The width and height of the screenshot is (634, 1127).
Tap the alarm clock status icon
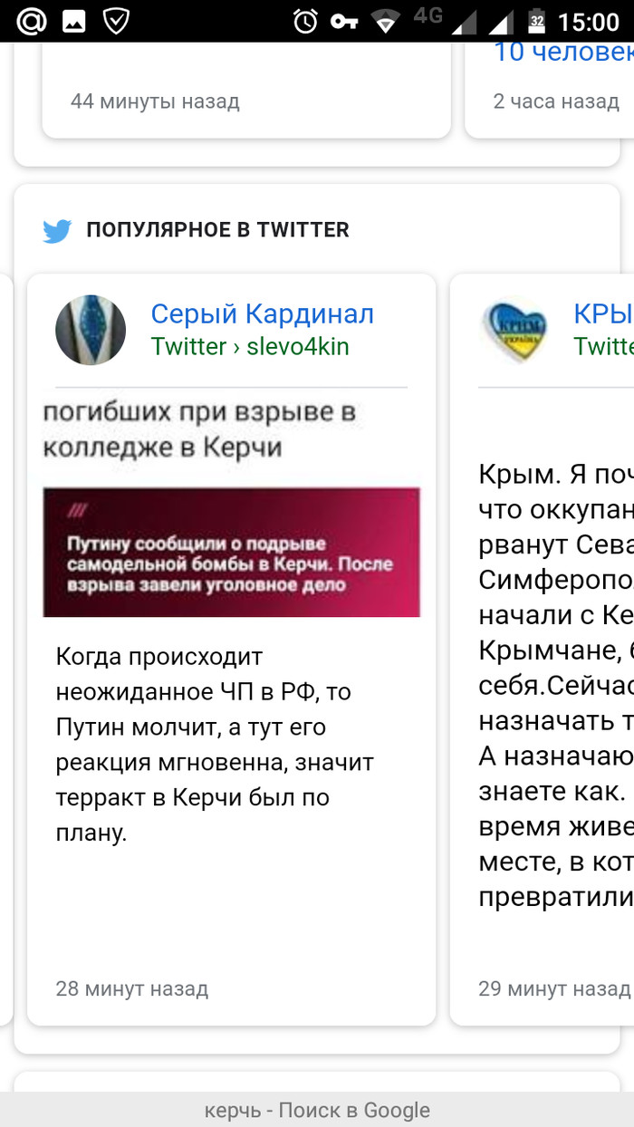coord(306,21)
